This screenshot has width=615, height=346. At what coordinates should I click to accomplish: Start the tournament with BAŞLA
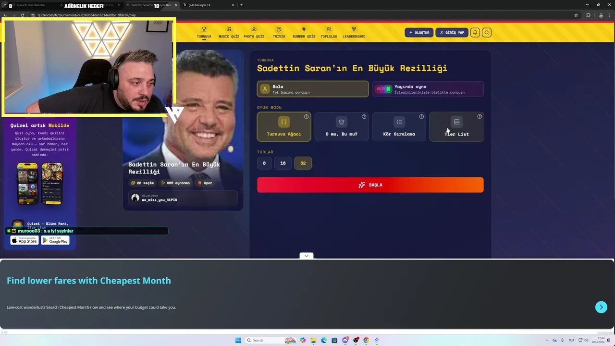coord(370,185)
